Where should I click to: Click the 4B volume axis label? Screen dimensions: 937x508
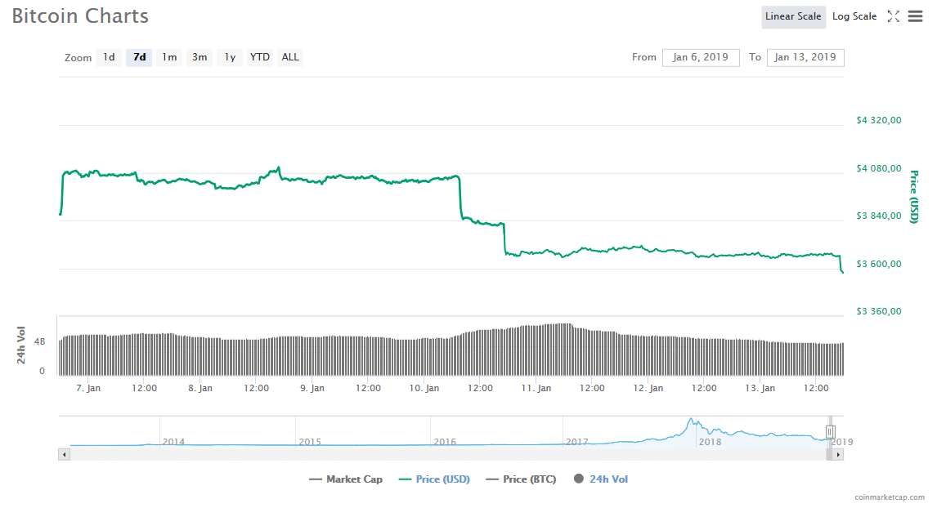(x=39, y=342)
